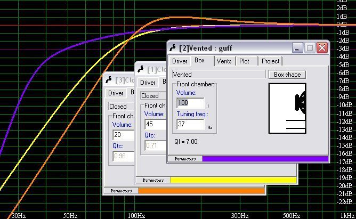Click the blue Volume label in Vented window
Viewport: 356px width, 219px height.
186,93
